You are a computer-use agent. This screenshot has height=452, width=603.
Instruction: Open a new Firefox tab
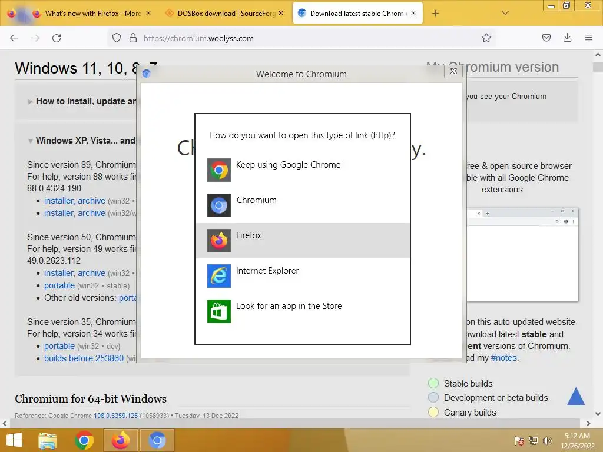(435, 14)
